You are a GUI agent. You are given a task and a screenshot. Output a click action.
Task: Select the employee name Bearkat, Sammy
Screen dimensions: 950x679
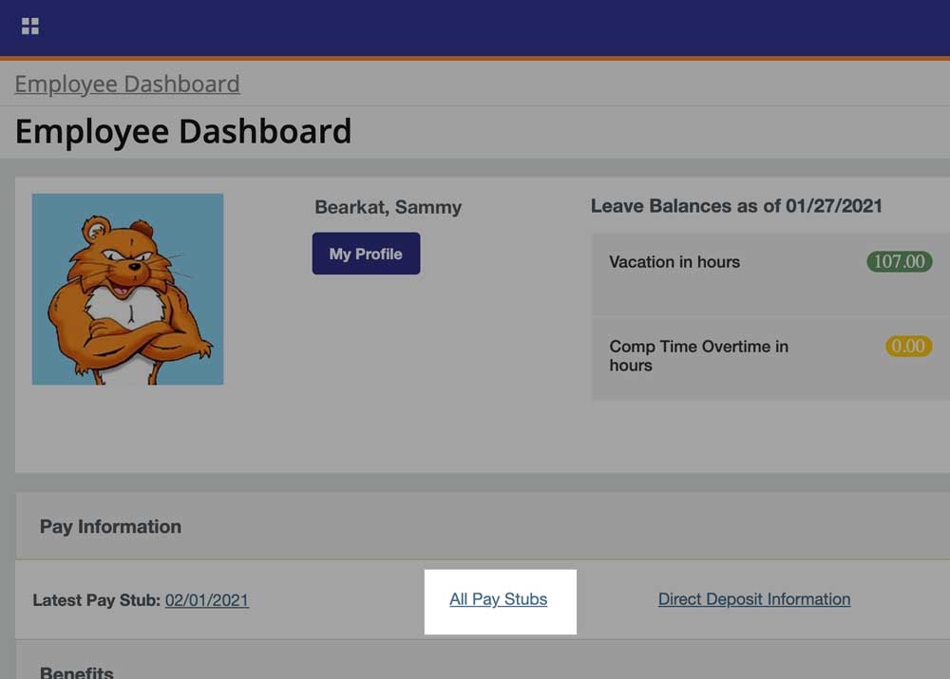pos(387,207)
